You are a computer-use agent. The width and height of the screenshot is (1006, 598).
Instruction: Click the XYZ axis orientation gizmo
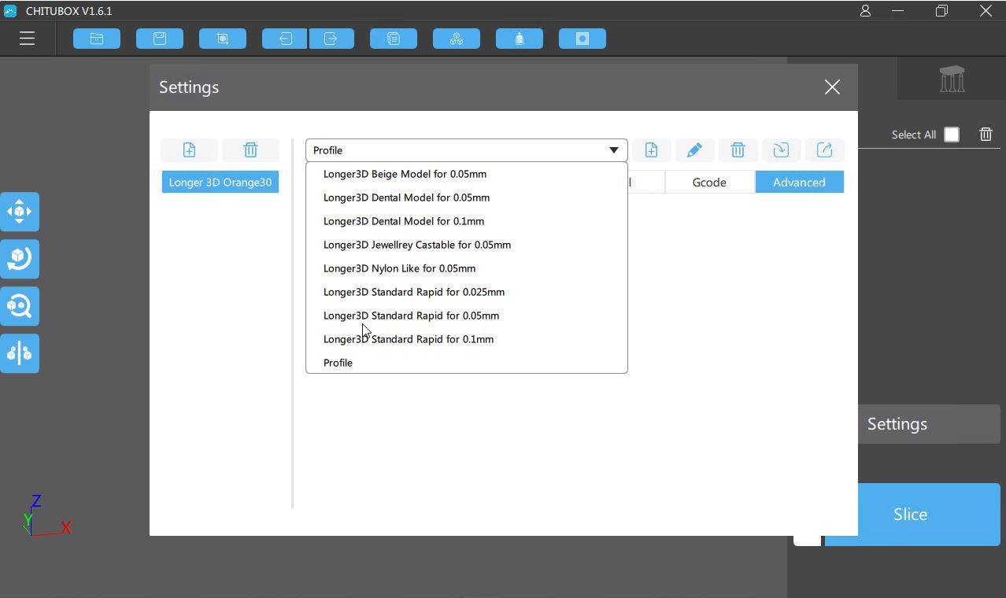tap(46, 517)
